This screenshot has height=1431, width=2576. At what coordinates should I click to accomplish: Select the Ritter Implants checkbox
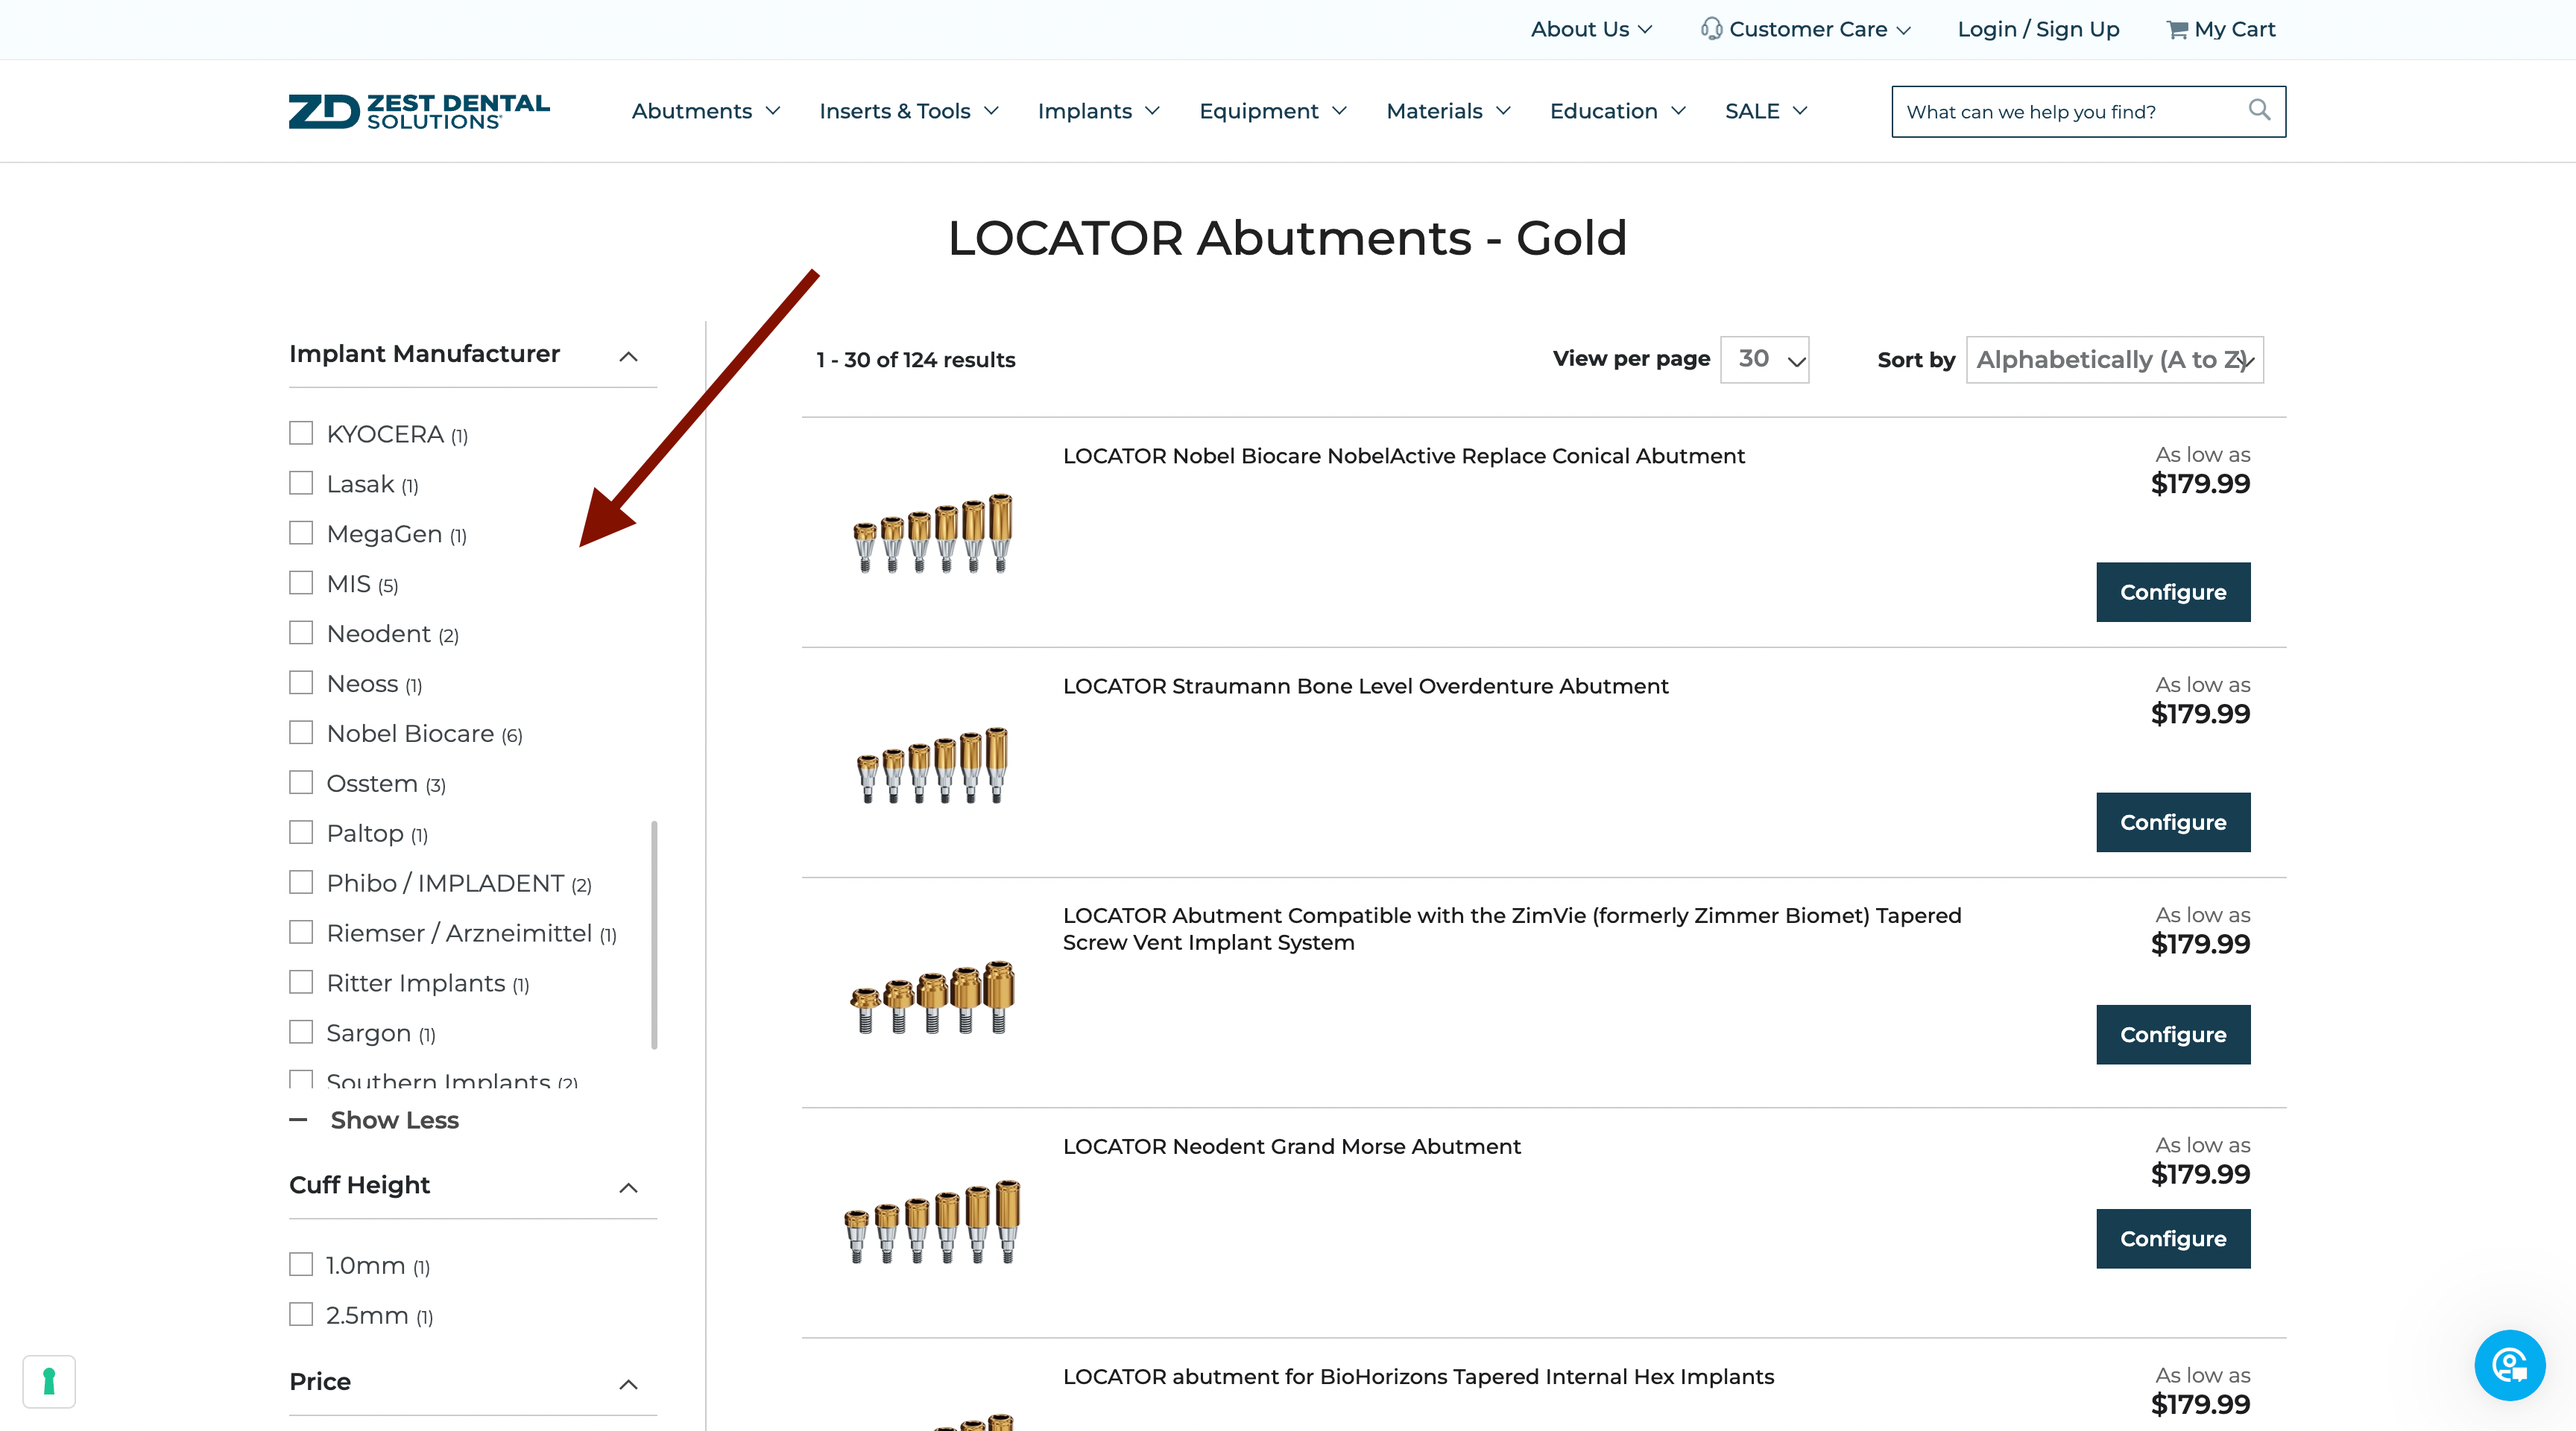point(301,983)
